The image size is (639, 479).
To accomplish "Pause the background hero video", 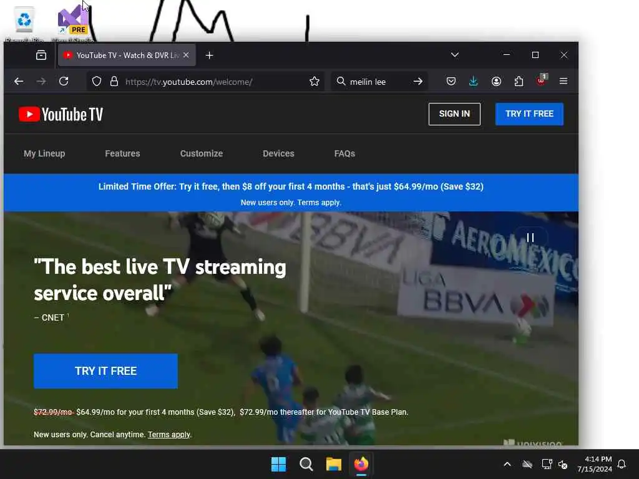I will click(530, 238).
